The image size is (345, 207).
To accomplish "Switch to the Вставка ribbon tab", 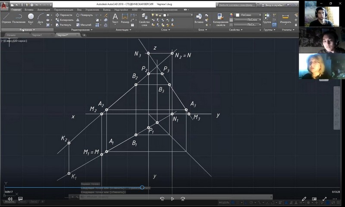I will [29, 9].
